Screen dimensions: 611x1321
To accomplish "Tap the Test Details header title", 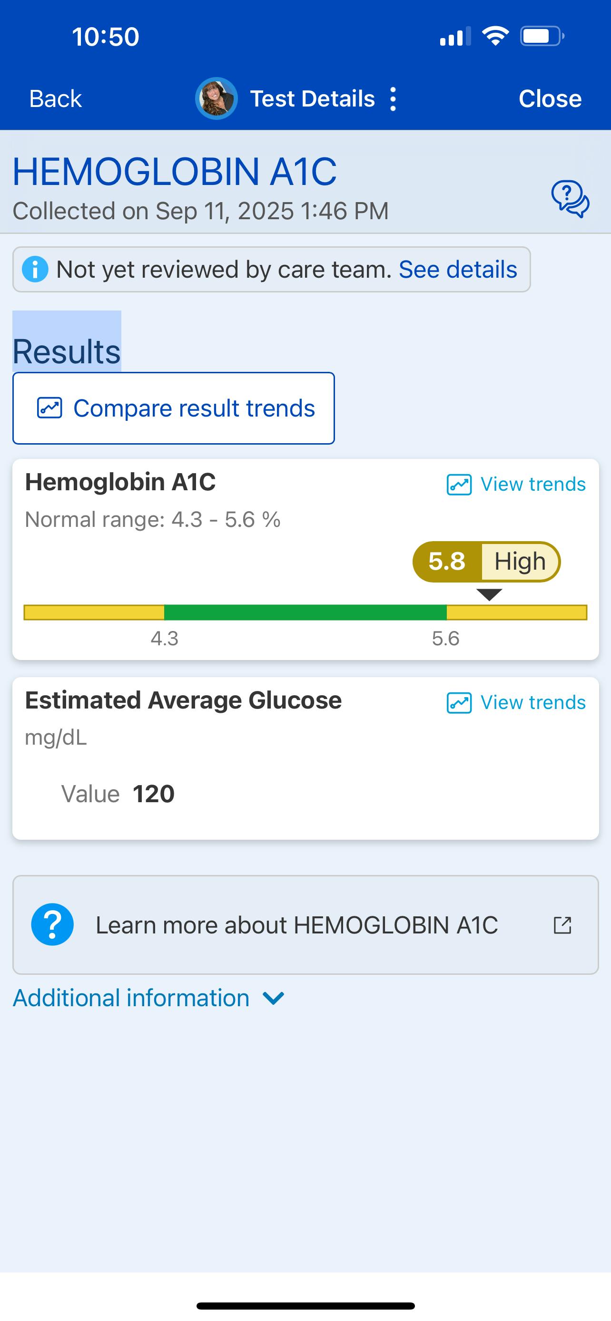I will tap(312, 99).
